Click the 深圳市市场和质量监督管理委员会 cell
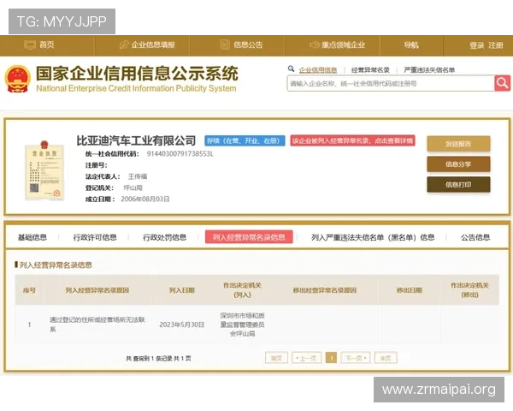Viewport: 513px width, 411px height. click(243, 325)
